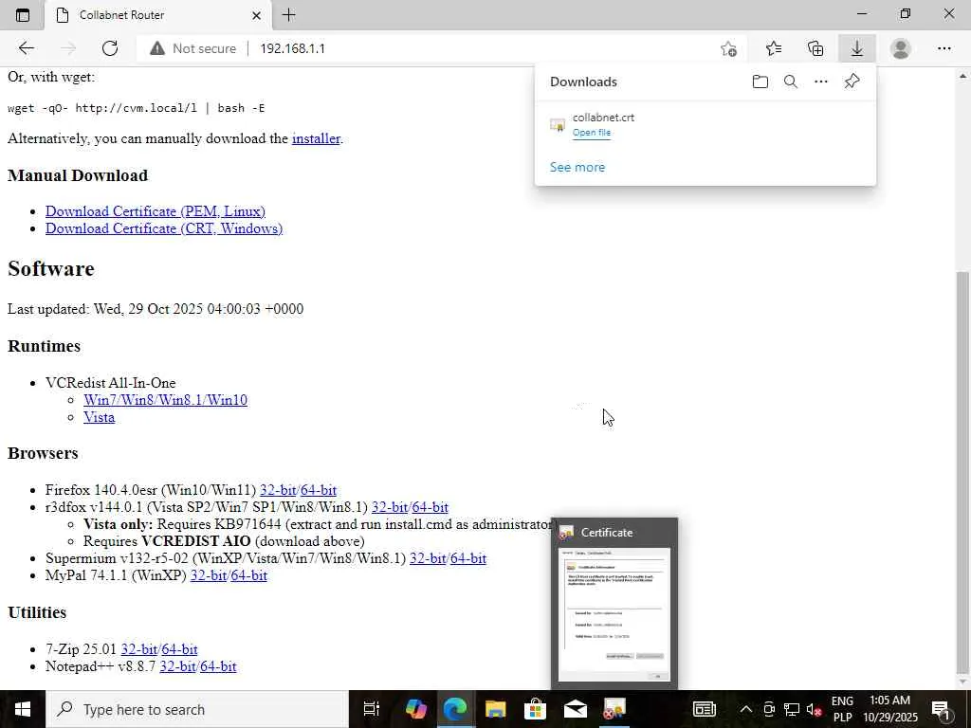Click the collabnet.crt file name

(x=603, y=118)
